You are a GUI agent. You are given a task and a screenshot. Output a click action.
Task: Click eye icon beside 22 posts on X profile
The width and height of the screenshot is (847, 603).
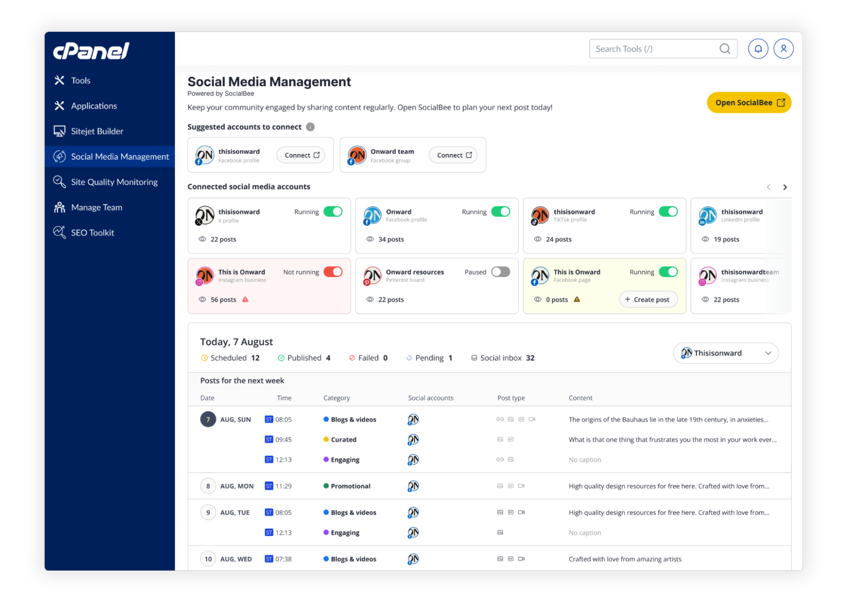tap(203, 239)
